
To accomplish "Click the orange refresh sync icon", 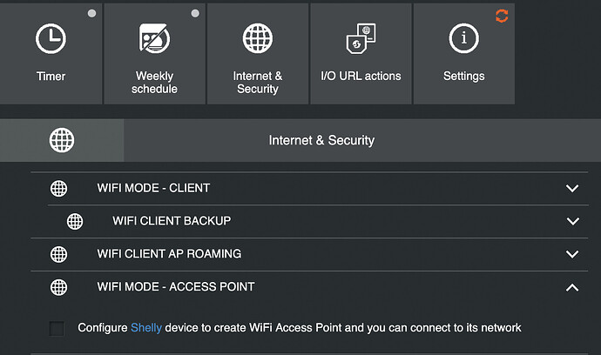I will 501,16.
